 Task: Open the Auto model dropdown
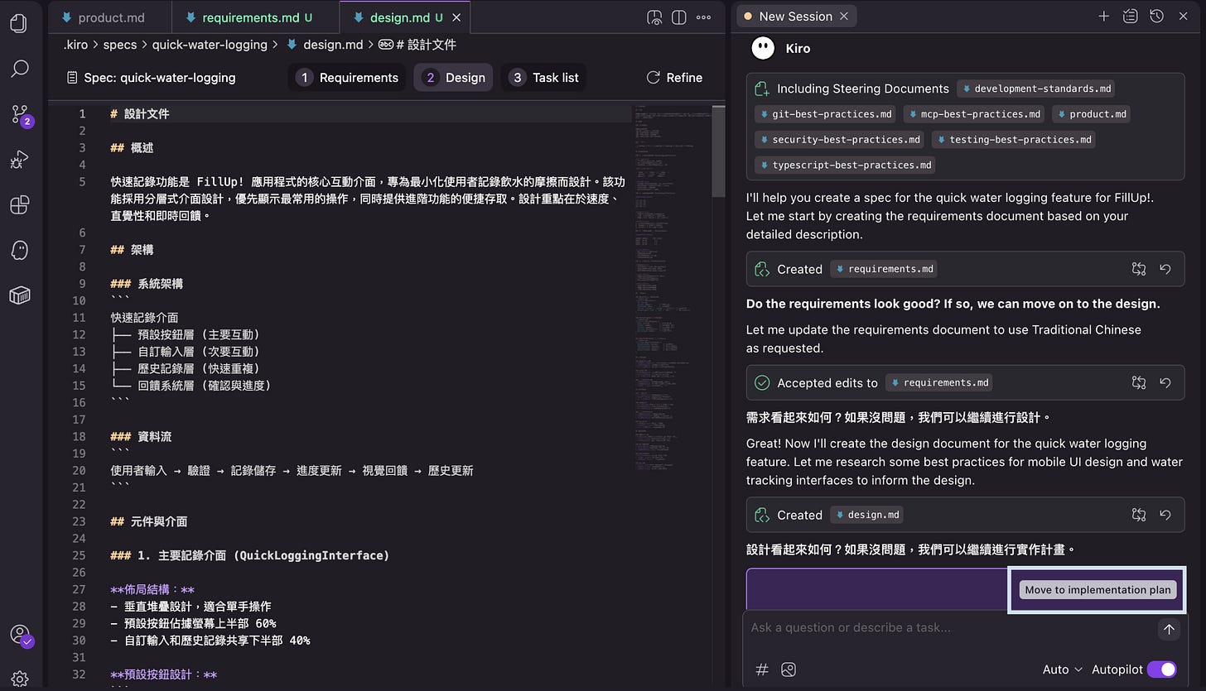click(x=1062, y=669)
